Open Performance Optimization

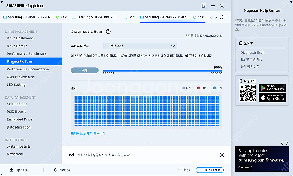(x=28, y=69)
